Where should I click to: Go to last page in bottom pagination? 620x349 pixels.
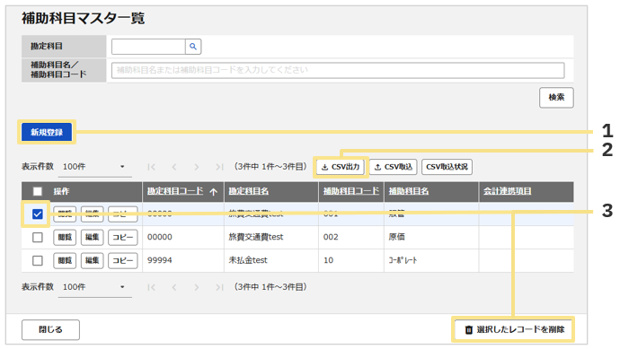click(x=219, y=287)
